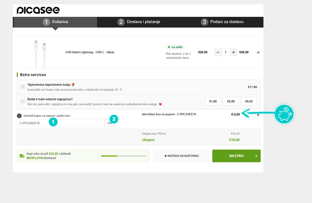This screenshot has height=203, width=312.
Task: Choose the €4,00 tip
Action: coord(249,102)
